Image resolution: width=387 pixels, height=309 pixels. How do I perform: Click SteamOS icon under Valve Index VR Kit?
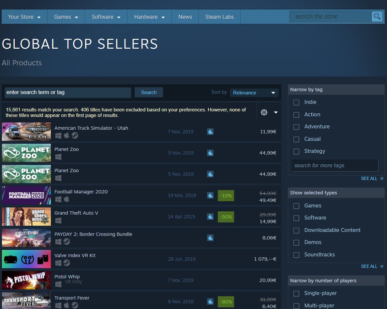[x=67, y=263]
